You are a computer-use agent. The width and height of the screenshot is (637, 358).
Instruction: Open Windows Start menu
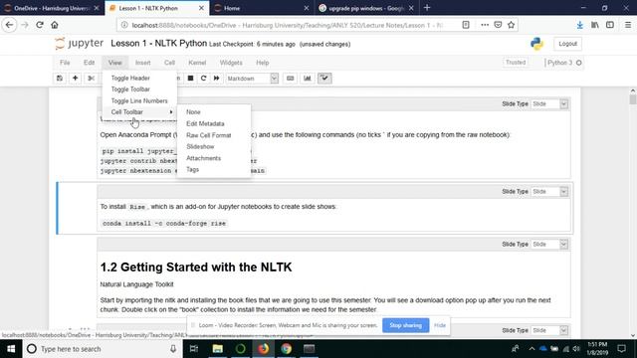[x=11, y=349]
